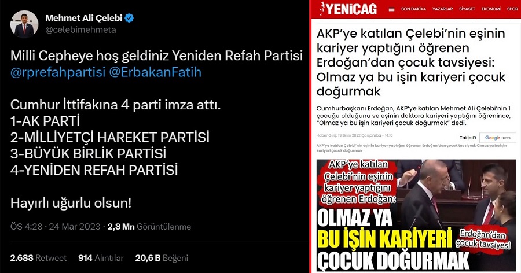Click the Yeniçağ site logo
Image resolution: width=521 pixels, height=273 pixels.
(348, 9)
